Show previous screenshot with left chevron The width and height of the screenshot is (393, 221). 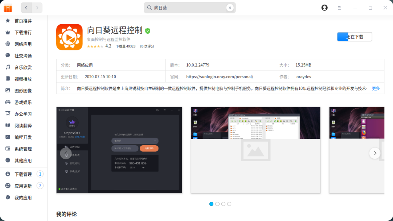pos(66,153)
